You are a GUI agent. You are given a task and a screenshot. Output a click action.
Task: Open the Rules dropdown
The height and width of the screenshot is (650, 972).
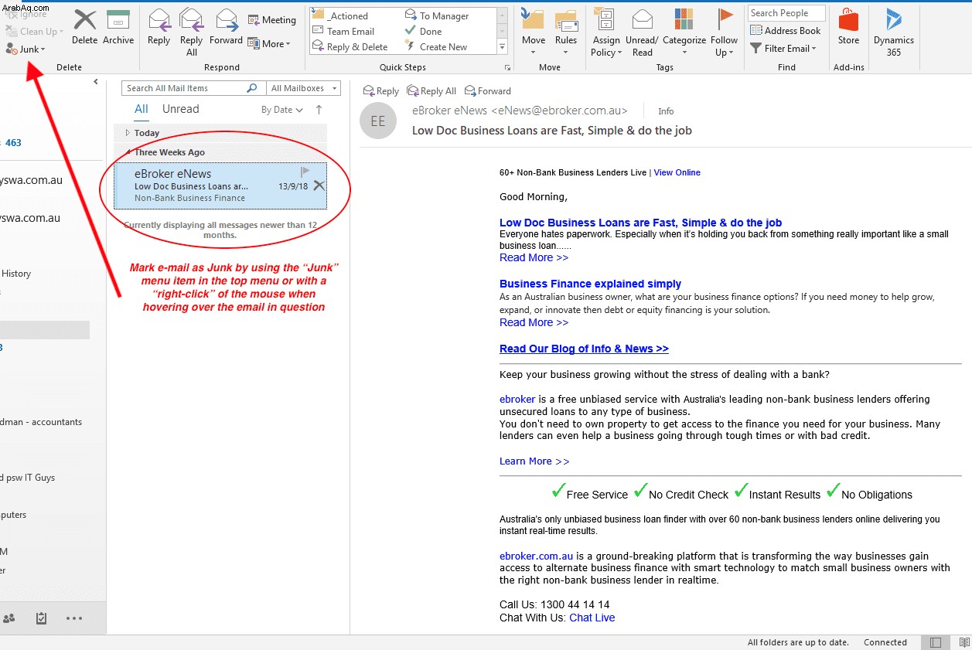point(566,32)
